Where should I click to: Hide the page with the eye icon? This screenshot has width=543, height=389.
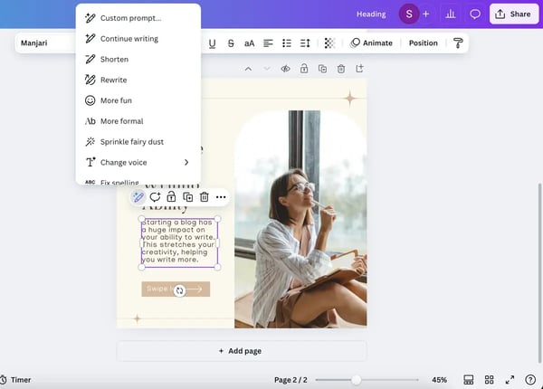[285, 69]
